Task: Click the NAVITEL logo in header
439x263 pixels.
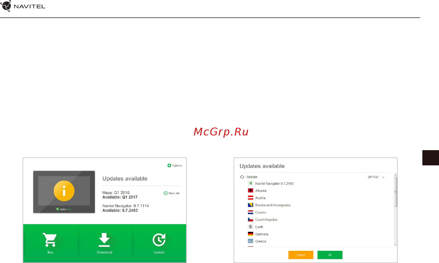Action: click(x=23, y=6)
